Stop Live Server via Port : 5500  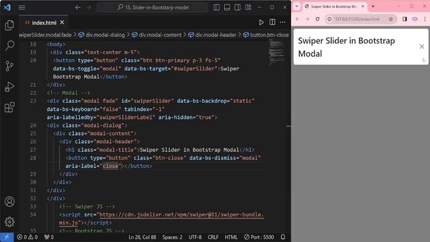click(x=259, y=237)
